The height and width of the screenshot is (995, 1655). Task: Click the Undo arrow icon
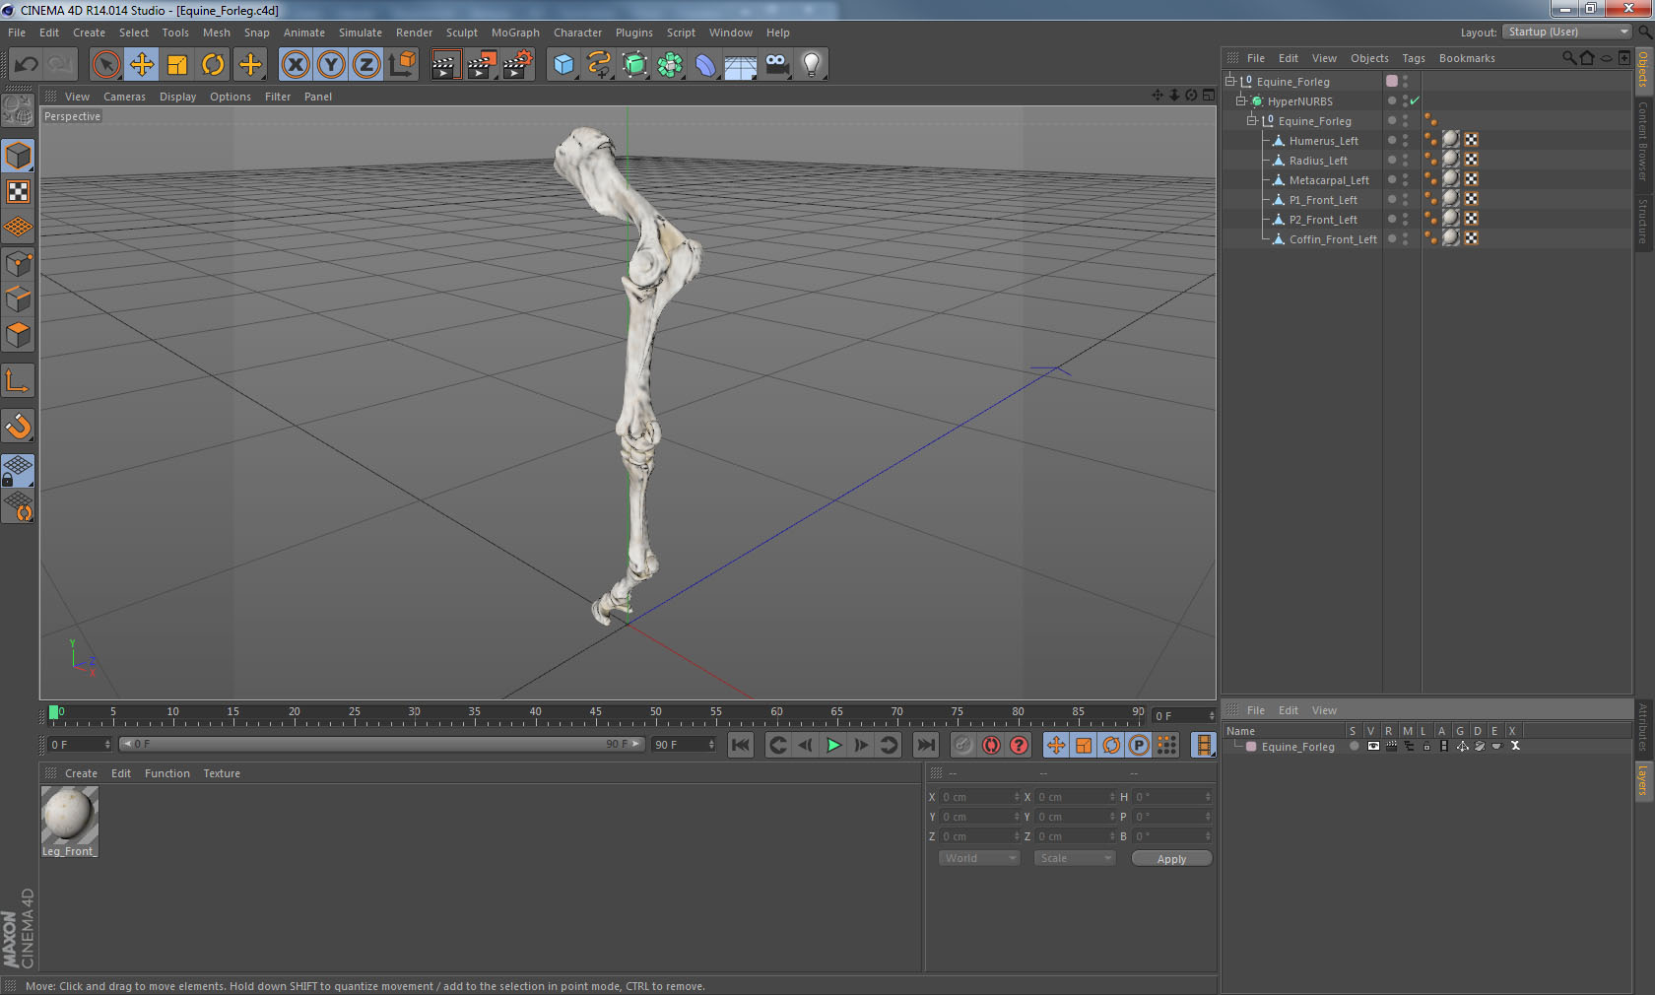(26, 65)
